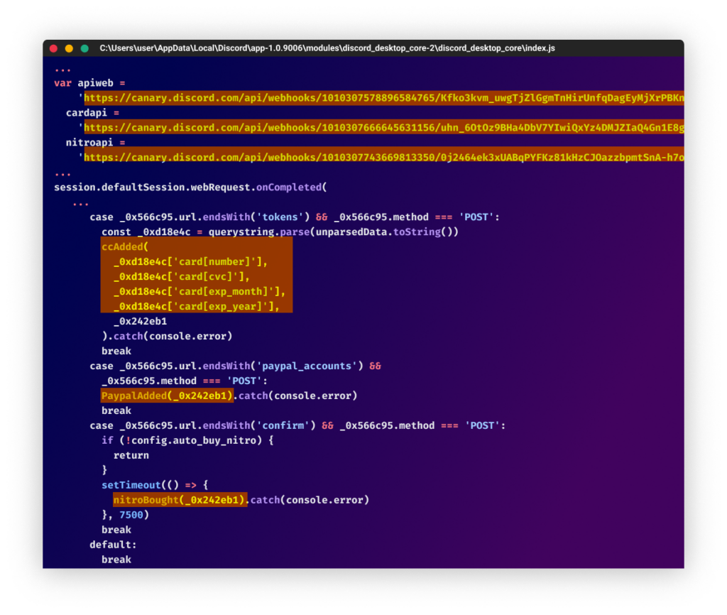This screenshot has height=615, width=727.
Task: Click the highlighted nitroBought(_0x242eb1) call
Action: [180, 500]
